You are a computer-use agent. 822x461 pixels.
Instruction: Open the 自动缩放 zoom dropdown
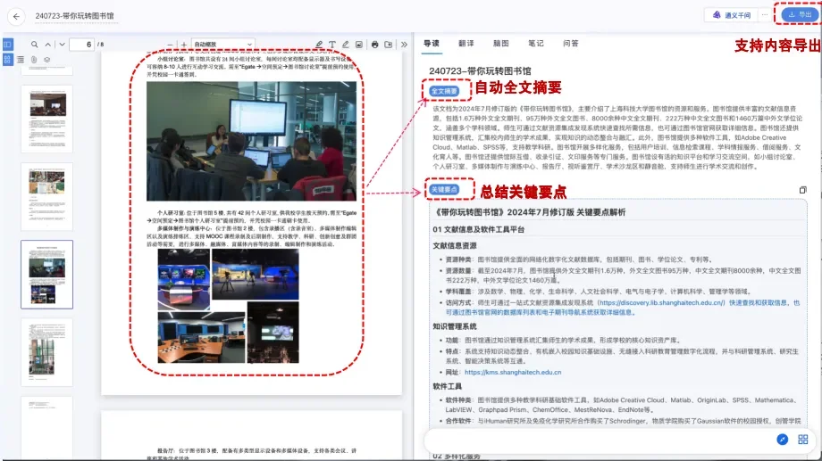pyautogui.click(x=222, y=44)
